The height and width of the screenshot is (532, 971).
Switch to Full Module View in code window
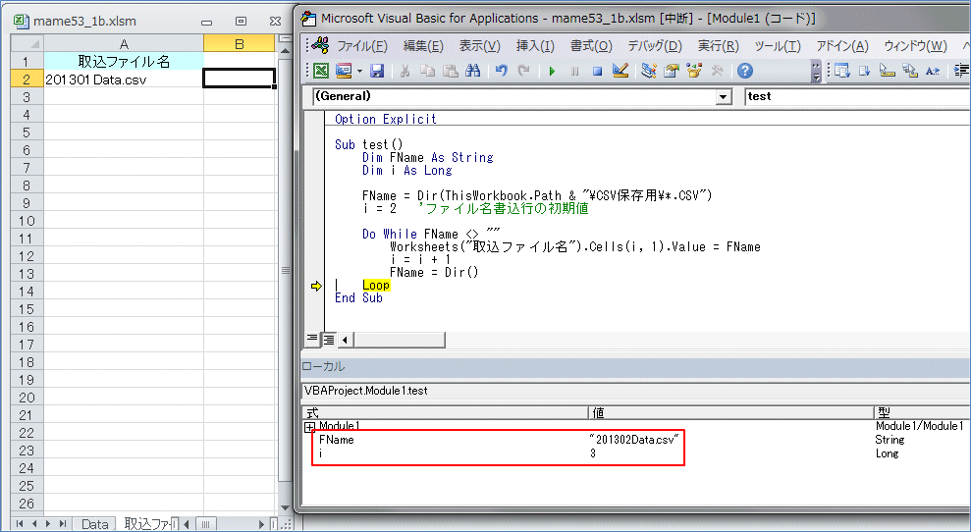(328, 340)
